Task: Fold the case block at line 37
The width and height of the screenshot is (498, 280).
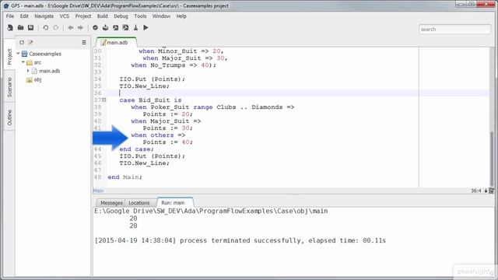Action: tap(103, 100)
